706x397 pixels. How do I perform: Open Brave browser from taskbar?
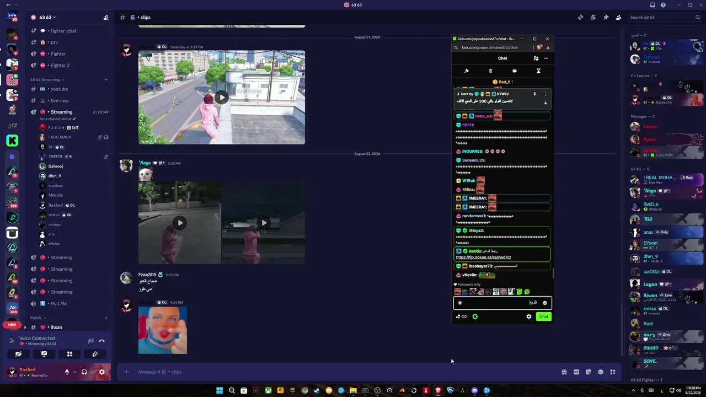pos(438,390)
